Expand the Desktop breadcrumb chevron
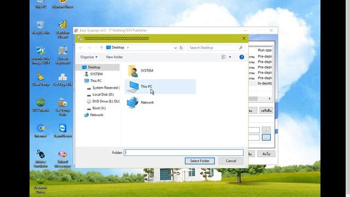 (x=128, y=48)
